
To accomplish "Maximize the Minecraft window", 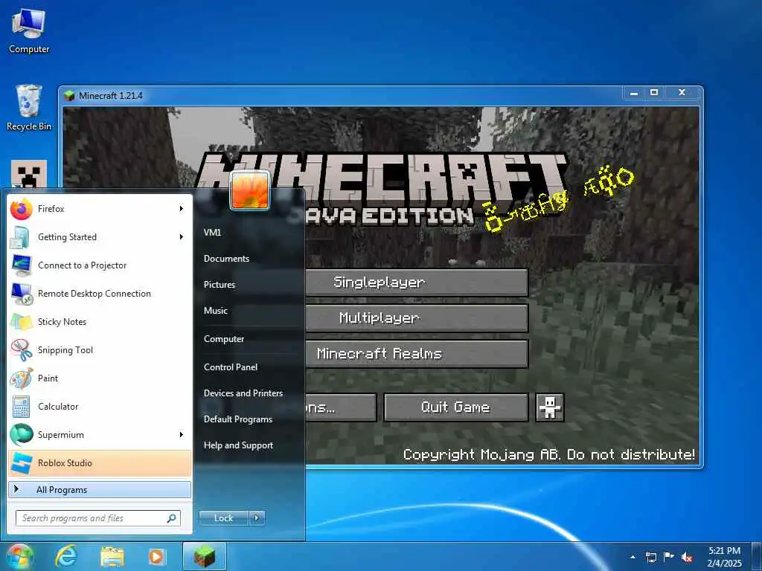I will tap(654, 92).
